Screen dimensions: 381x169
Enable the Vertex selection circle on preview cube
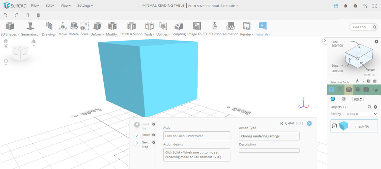click(x=358, y=58)
